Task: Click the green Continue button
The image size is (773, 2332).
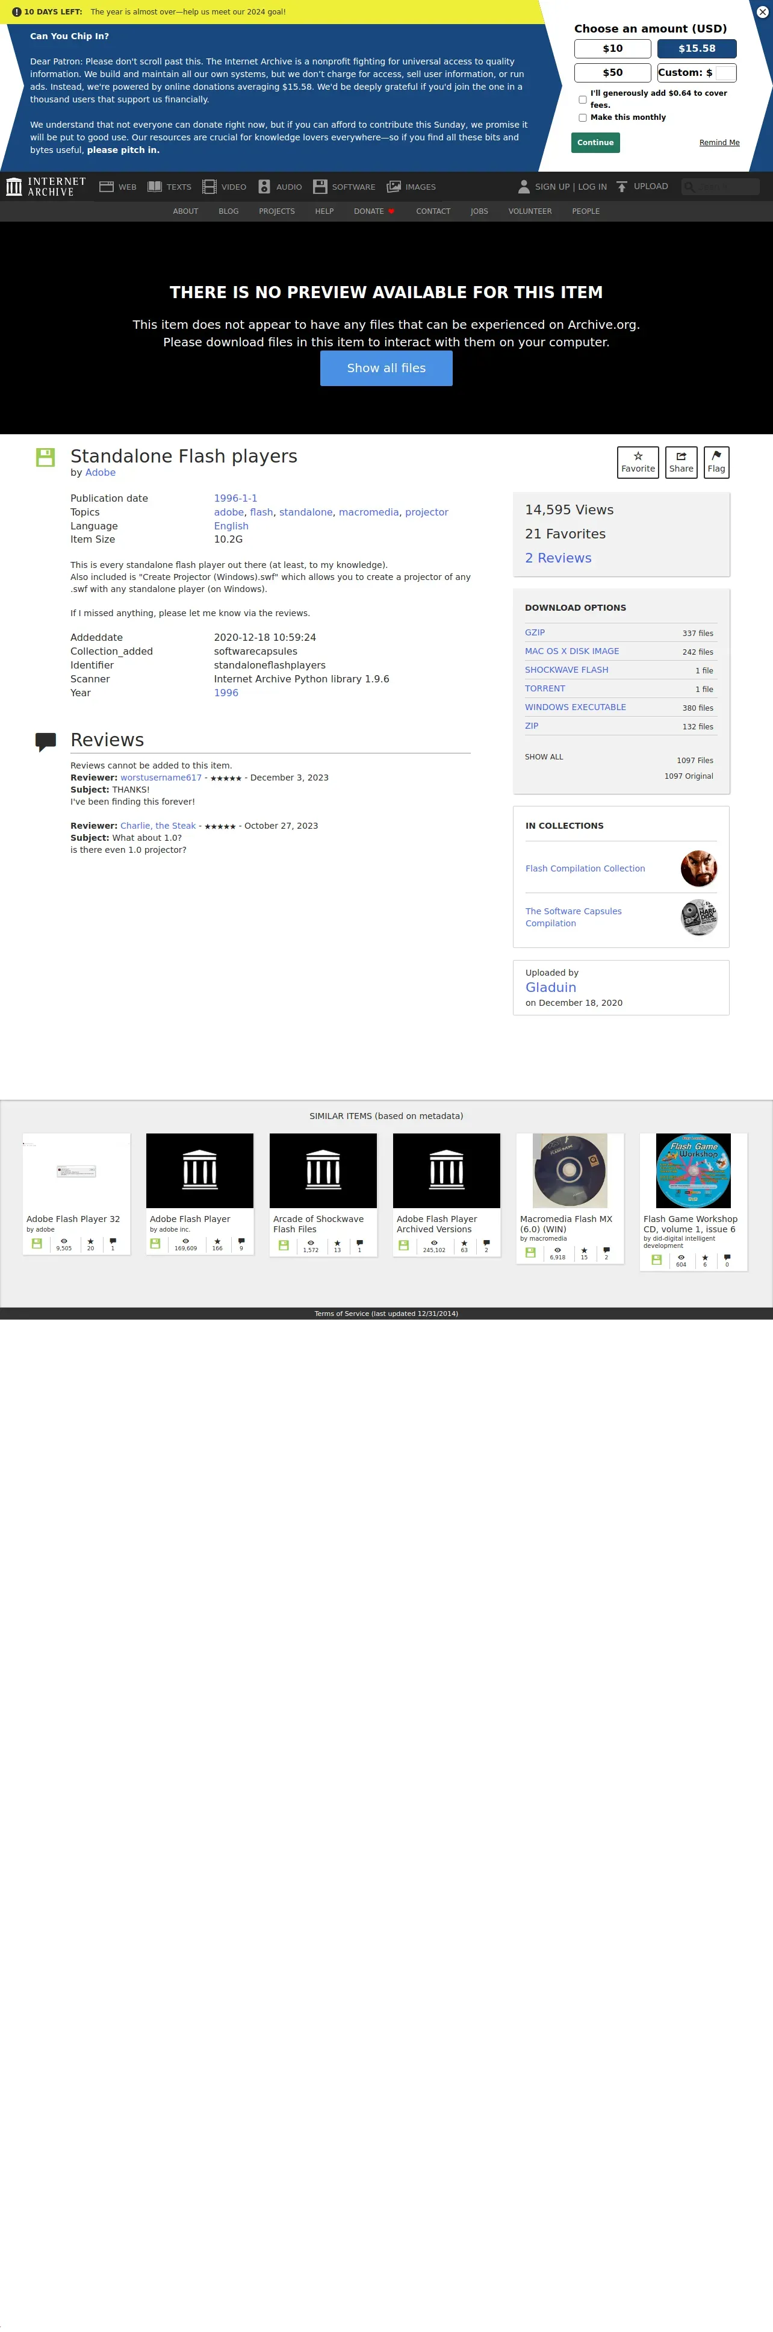Action: tap(595, 142)
